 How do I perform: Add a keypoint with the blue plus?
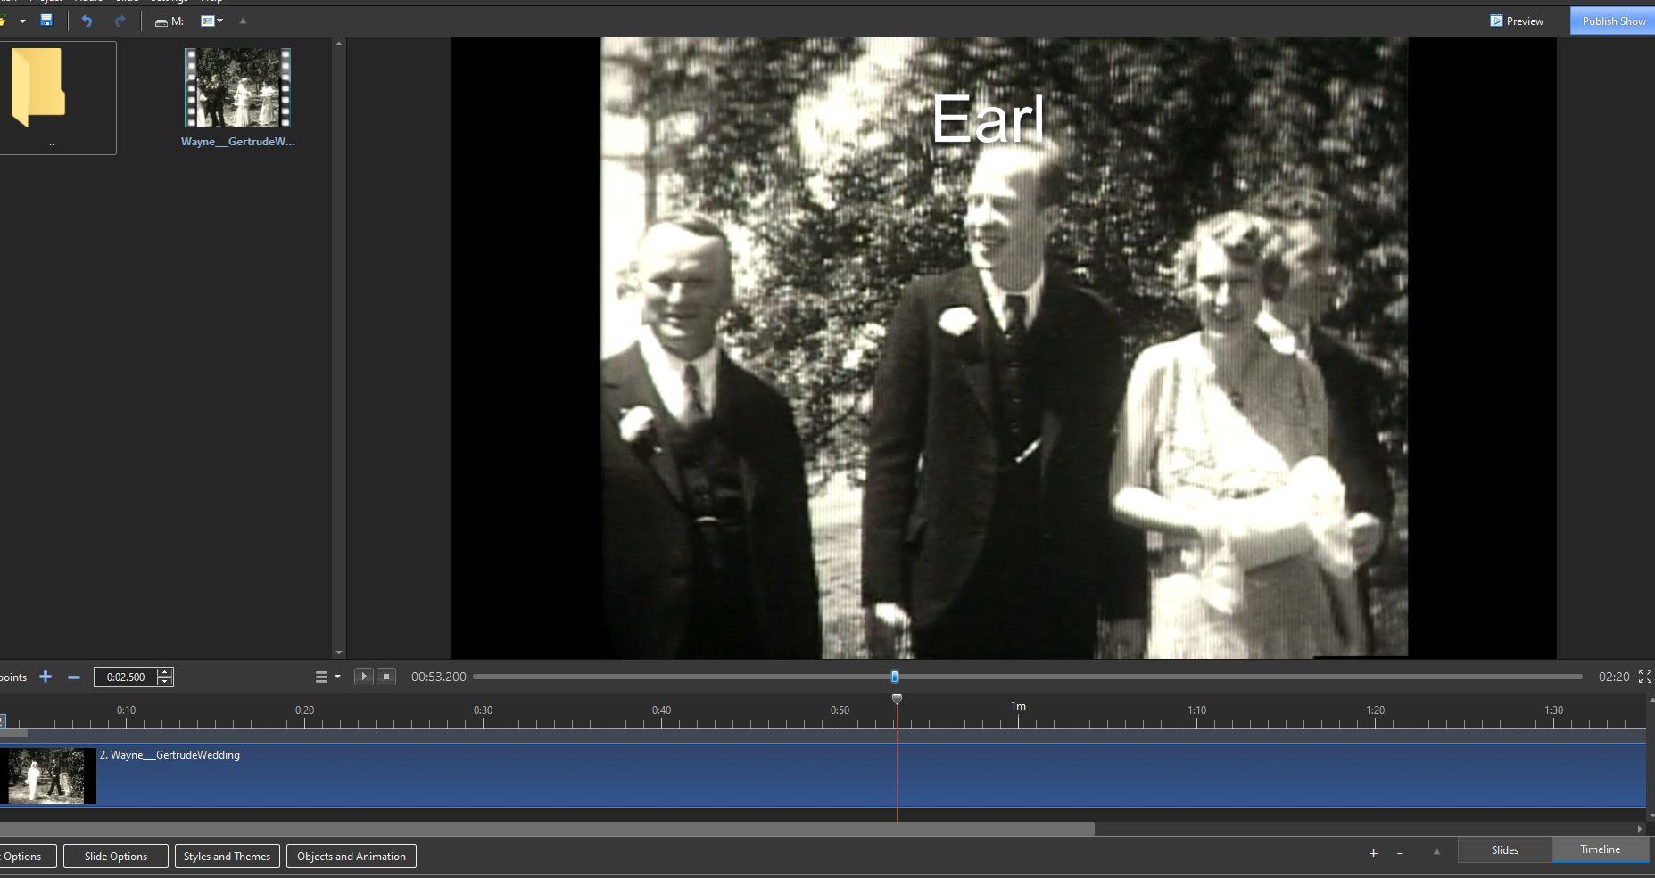pyautogui.click(x=46, y=677)
